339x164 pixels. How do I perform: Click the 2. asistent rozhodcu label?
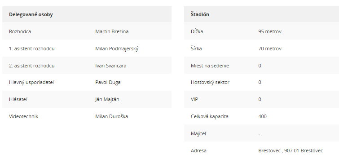pos(32,66)
